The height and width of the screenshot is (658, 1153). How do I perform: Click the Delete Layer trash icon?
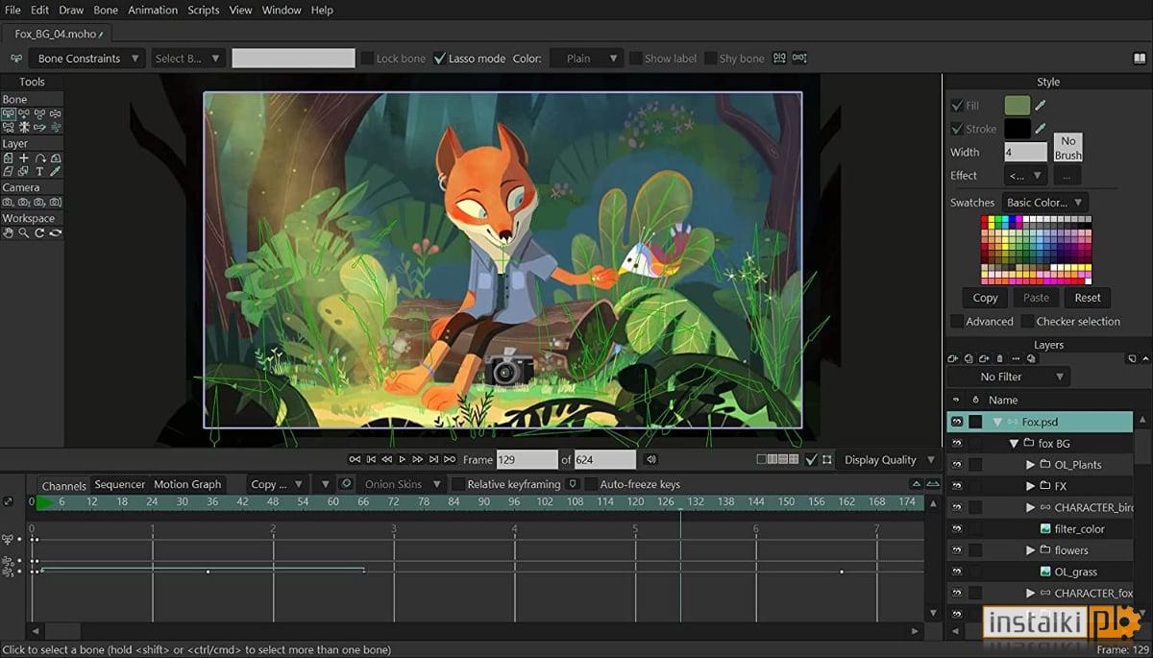coord(999,358)
